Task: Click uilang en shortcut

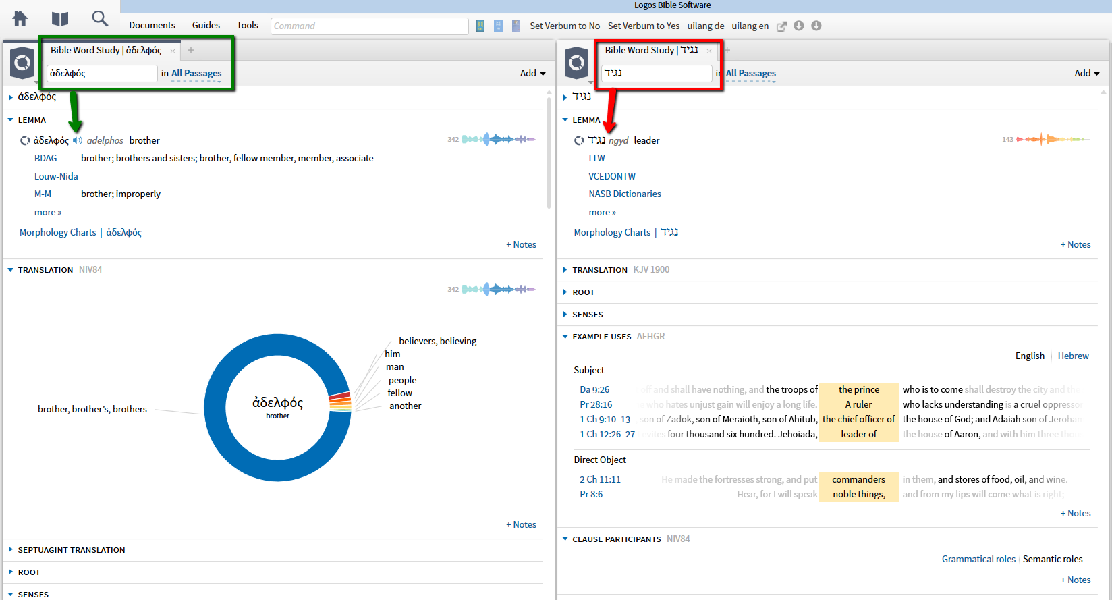Action: [x=750, y=26]
